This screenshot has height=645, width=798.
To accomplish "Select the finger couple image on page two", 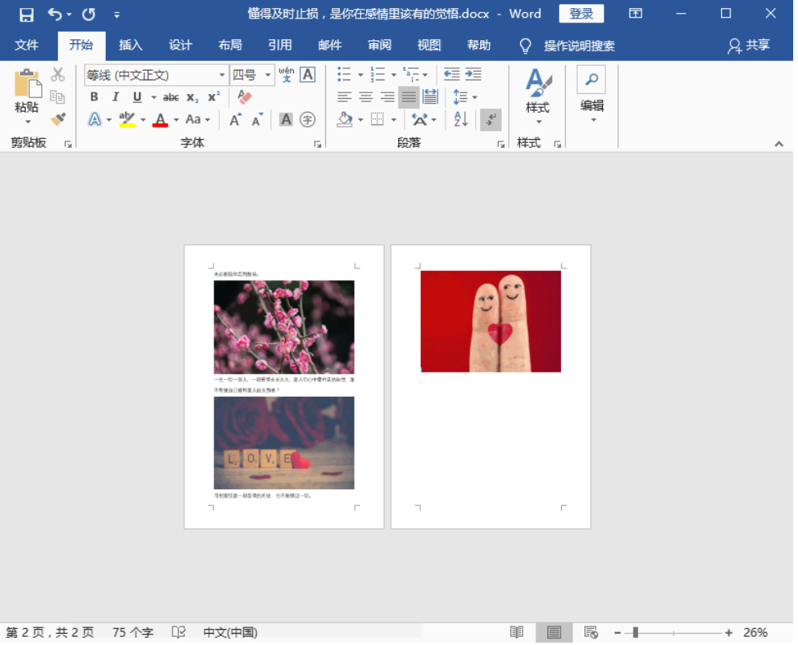I will click(491, 321).
